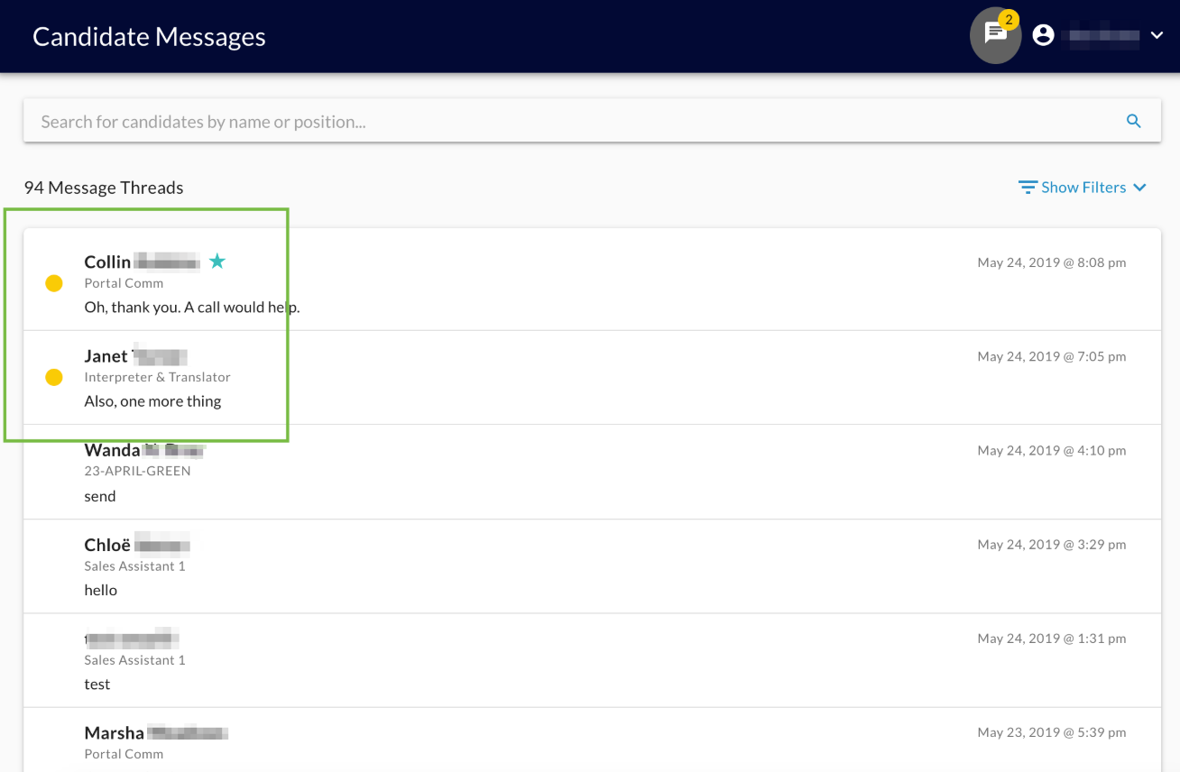Click the May 24, 2019 @ 1:31 pm timestamp
The width and height of the screenshot is (1180, 772).
[1052, 639]
